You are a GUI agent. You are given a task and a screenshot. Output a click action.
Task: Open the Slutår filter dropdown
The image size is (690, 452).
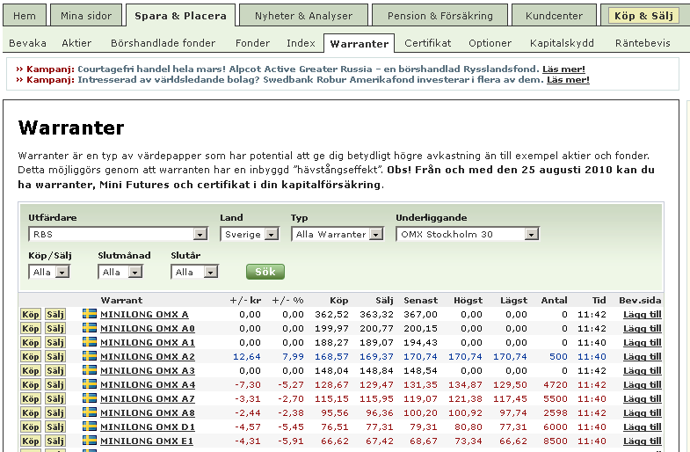pos(194,272)
